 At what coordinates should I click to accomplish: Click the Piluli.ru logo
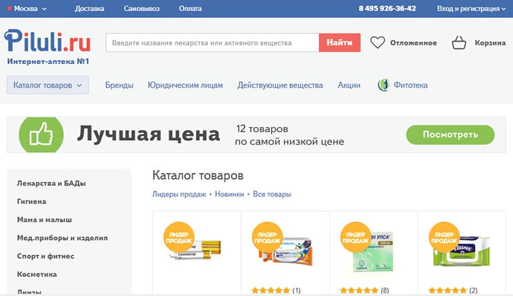pos(47,41)
